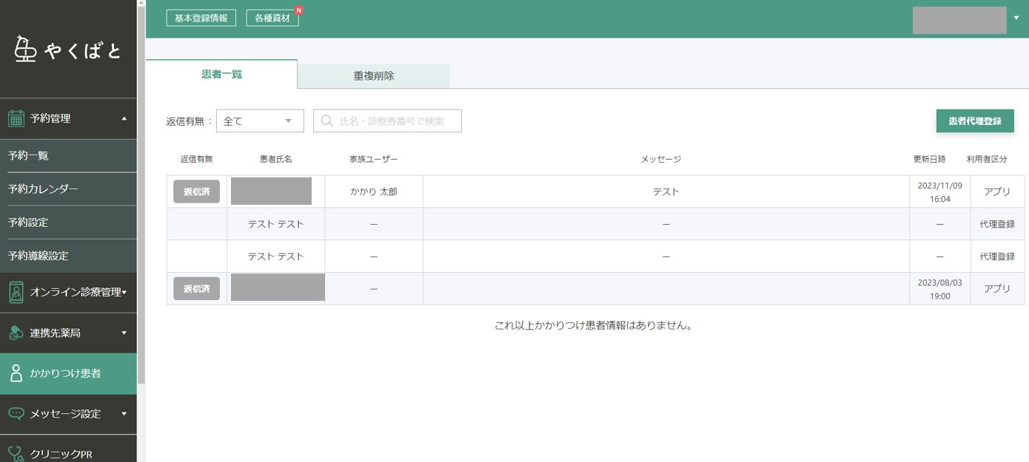Collapse the 予約管理 menu arrow
1029x462 pixels.
(x=124, y=118)
